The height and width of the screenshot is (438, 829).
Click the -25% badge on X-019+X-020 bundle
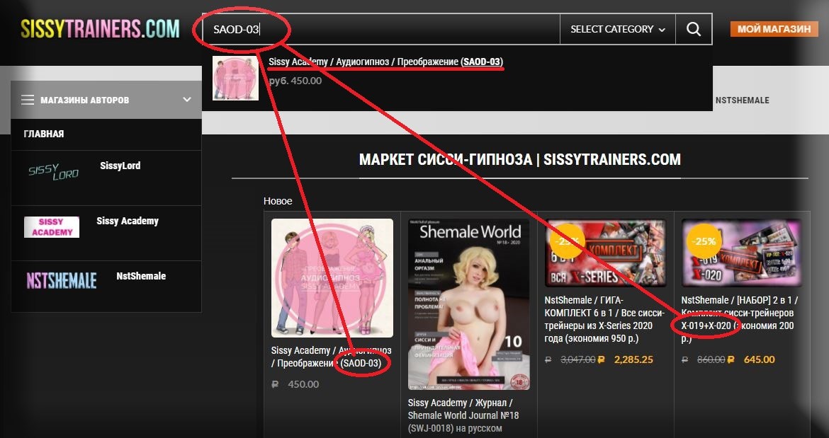(x=704, y=241)
